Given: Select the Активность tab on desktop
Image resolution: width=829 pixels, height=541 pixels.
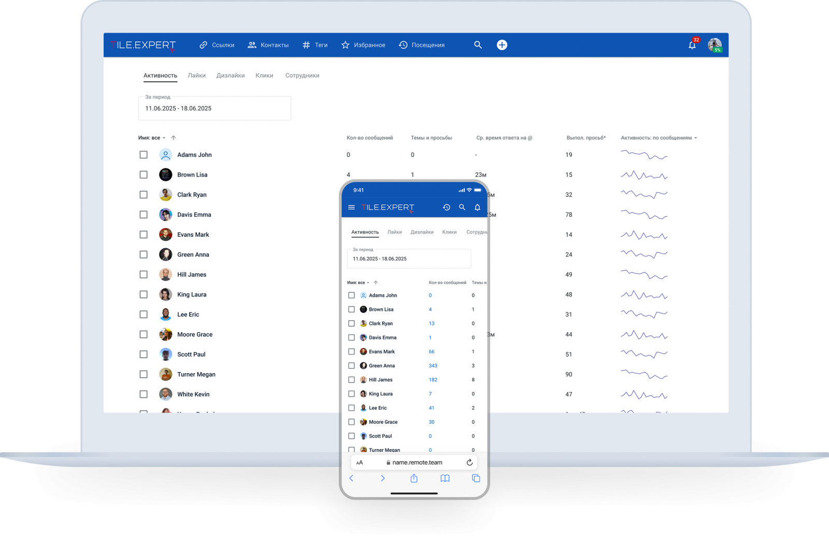Looking at the screenshot, I should [160, 76].
